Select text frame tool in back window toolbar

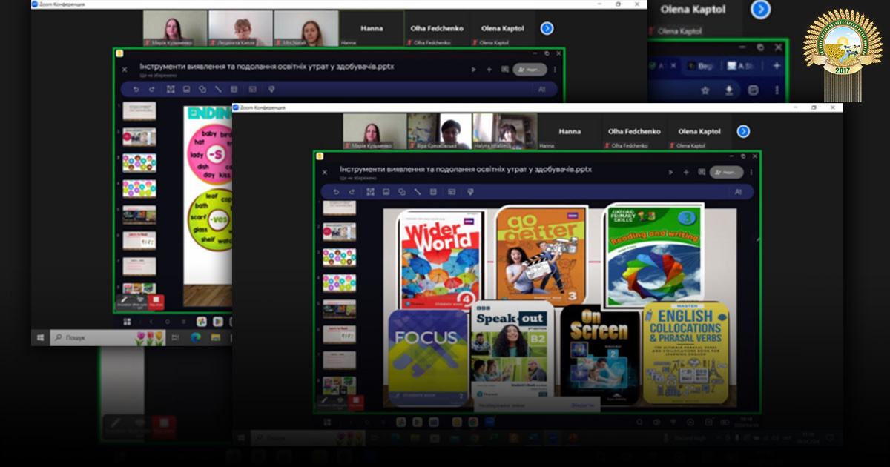[171, 90]
